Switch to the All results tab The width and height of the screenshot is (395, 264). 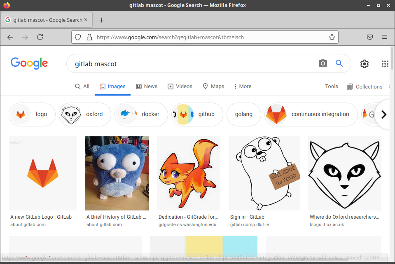82,86
